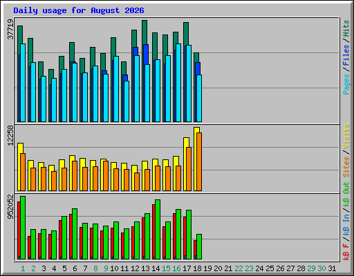Click the red kB F bar for day 6

tap(71, 237)
